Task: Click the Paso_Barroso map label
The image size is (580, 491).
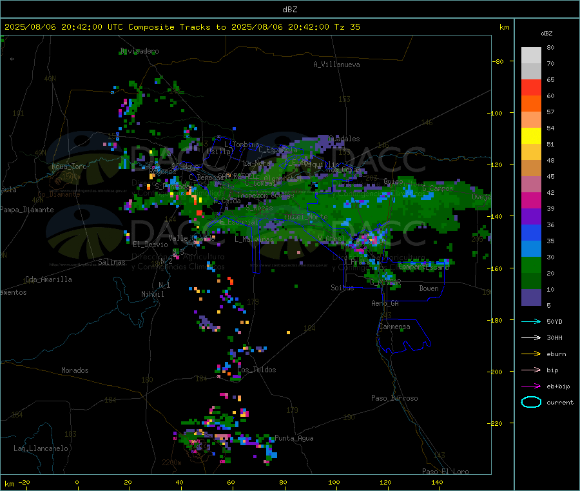Action: [394, 398]
